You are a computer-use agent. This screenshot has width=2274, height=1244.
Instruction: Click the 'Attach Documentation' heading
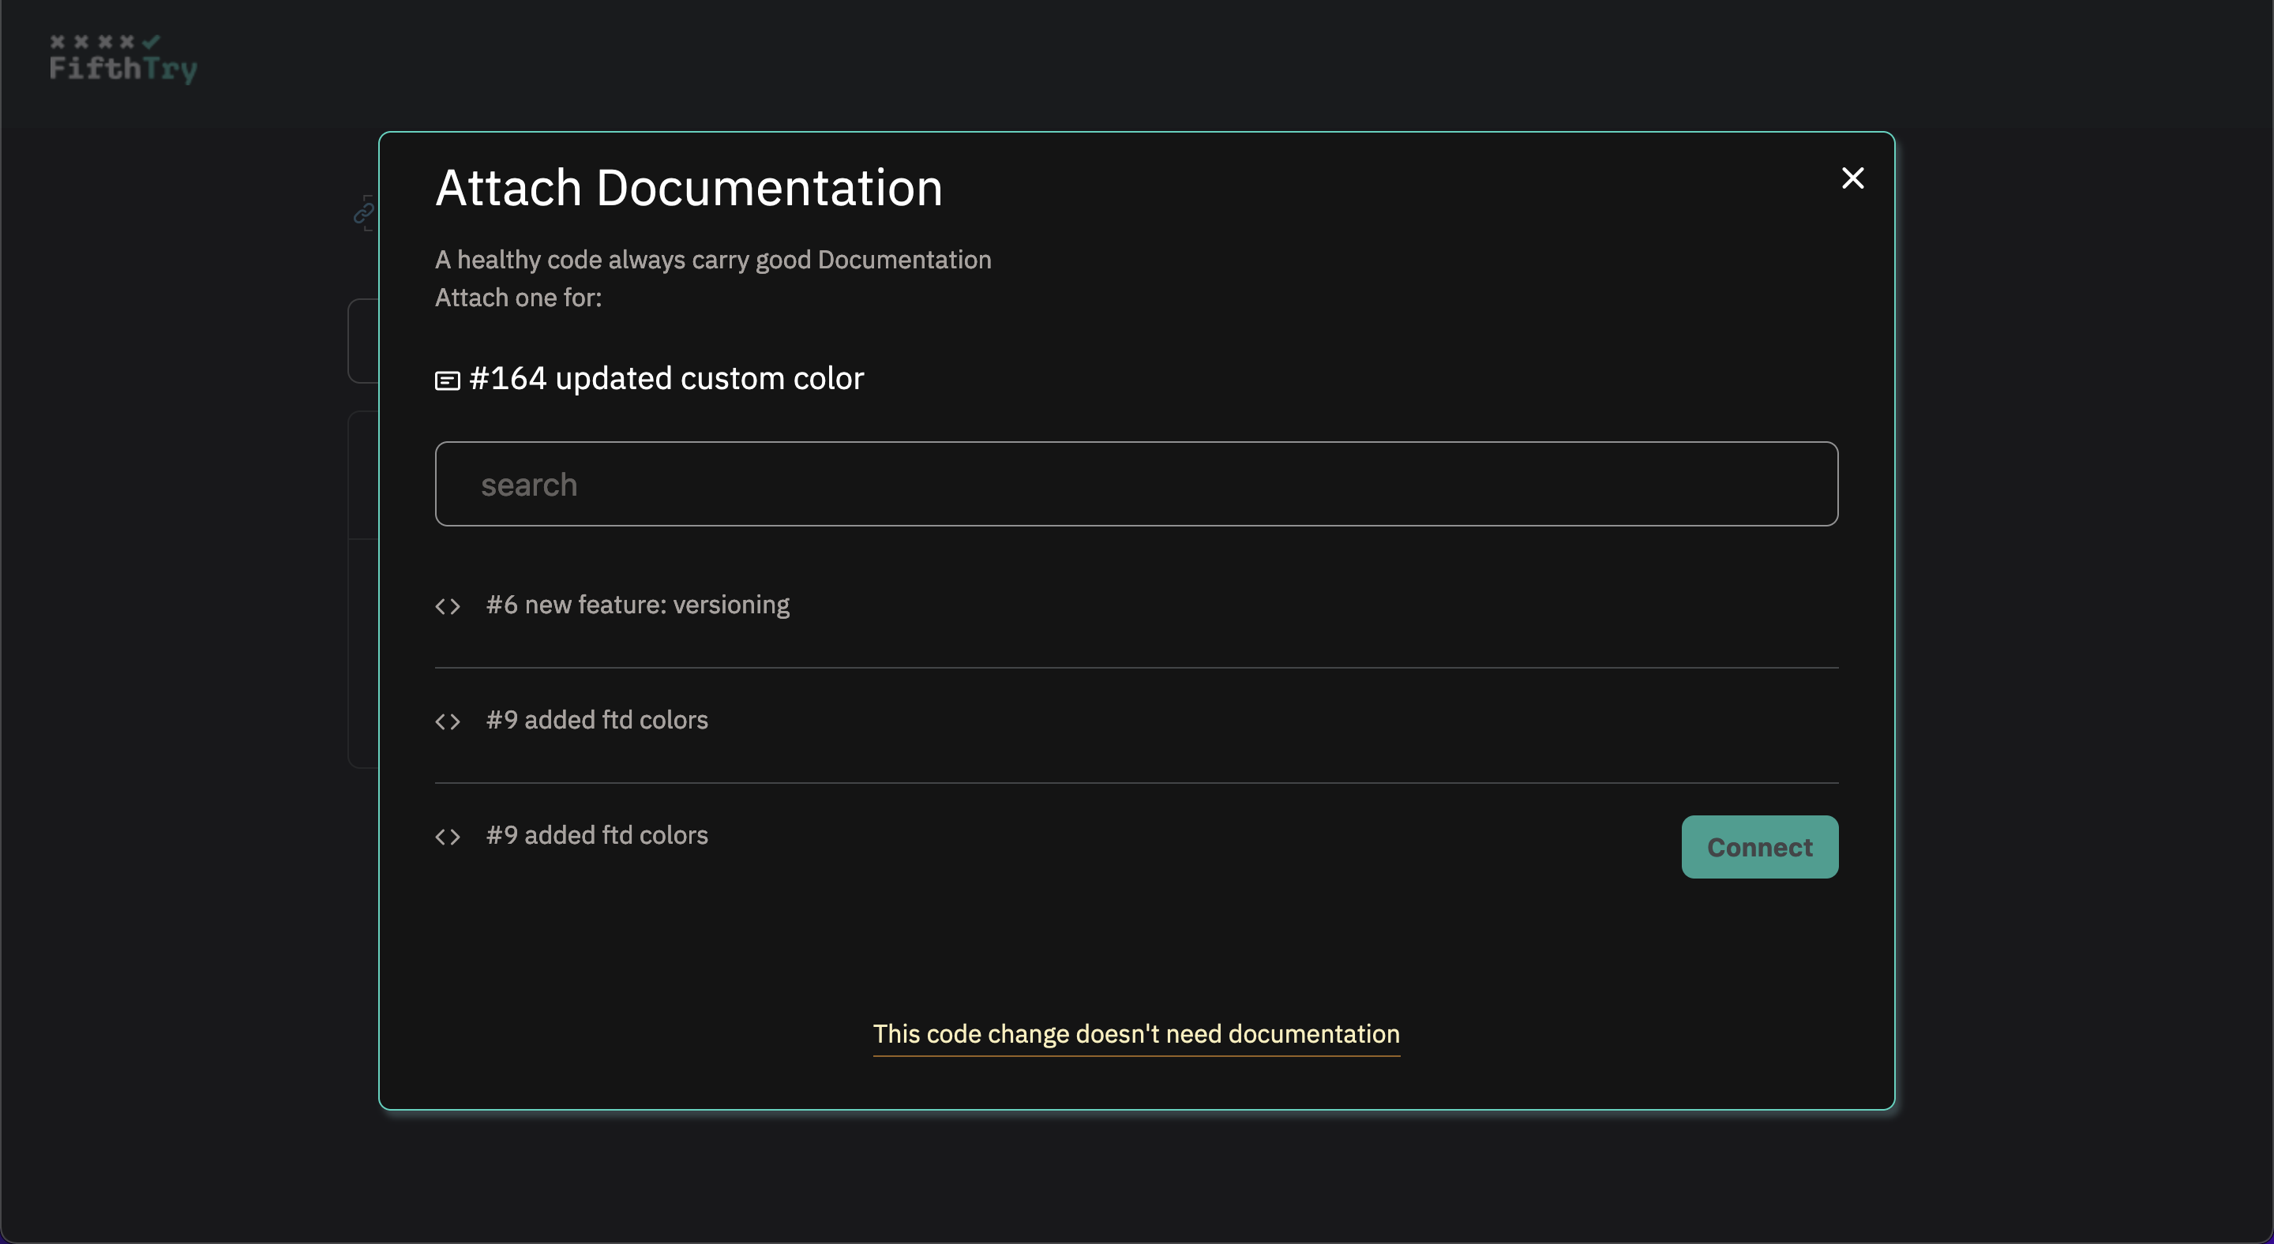coord(689,188)
